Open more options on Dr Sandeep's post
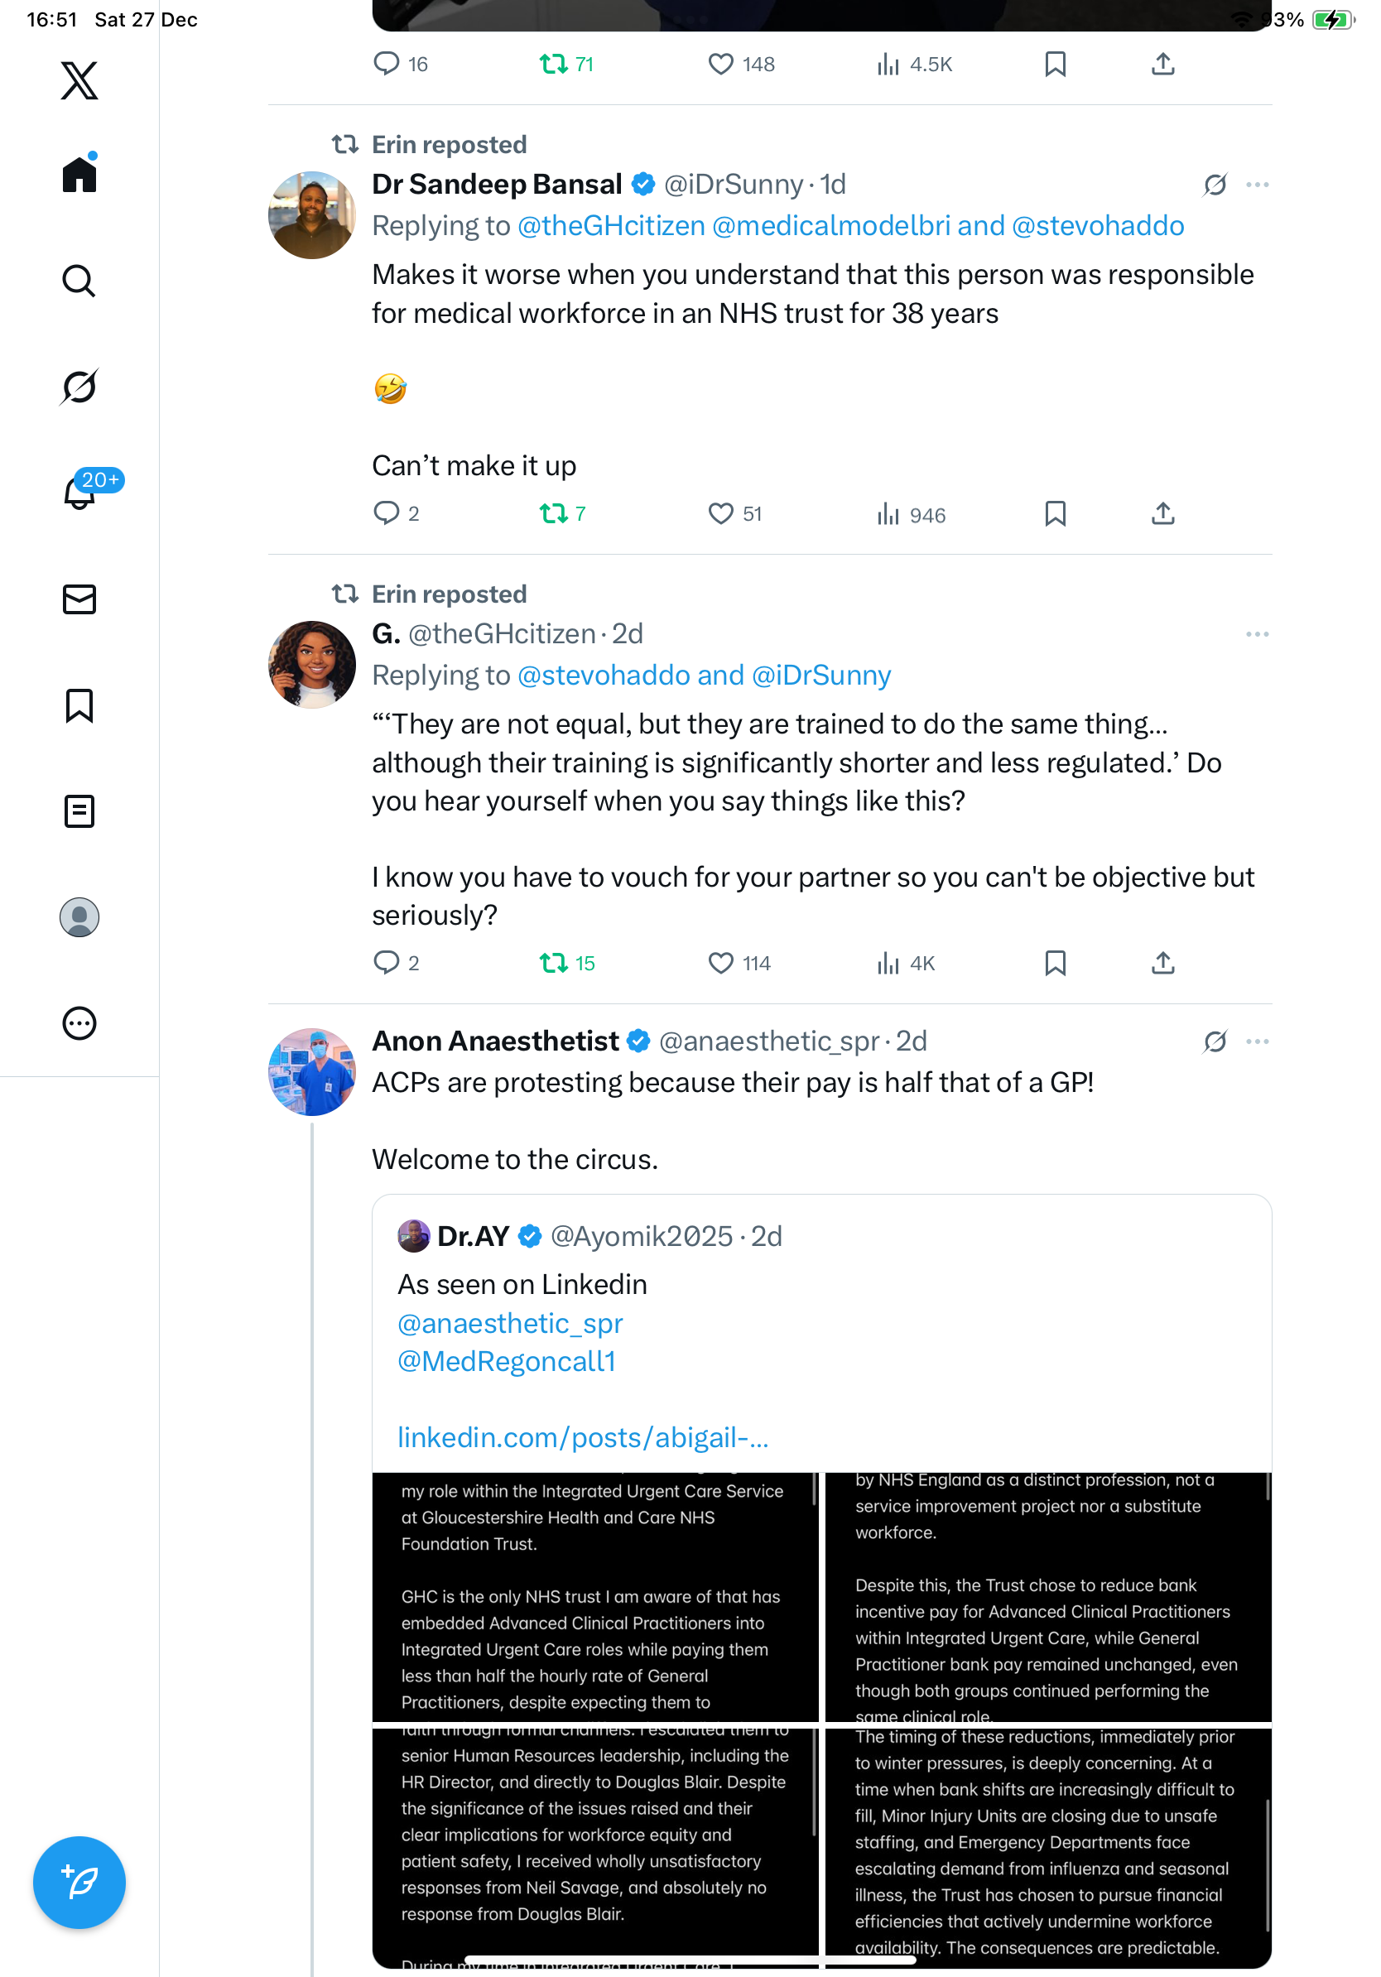1381x1977 pixels. [1257, 185]
